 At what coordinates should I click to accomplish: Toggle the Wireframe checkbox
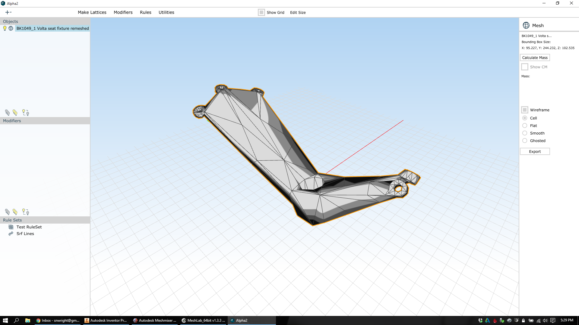(525, 110)
